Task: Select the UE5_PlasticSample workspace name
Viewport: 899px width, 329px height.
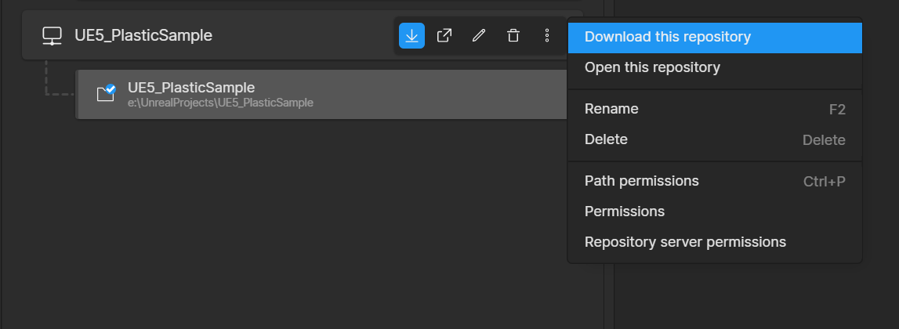Action: click(191, 88)
